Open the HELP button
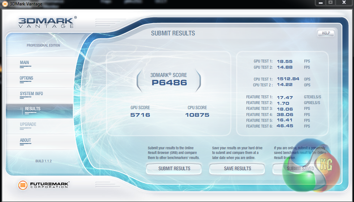The width and height of the screenshot is (354, 202). coord(326,33)
